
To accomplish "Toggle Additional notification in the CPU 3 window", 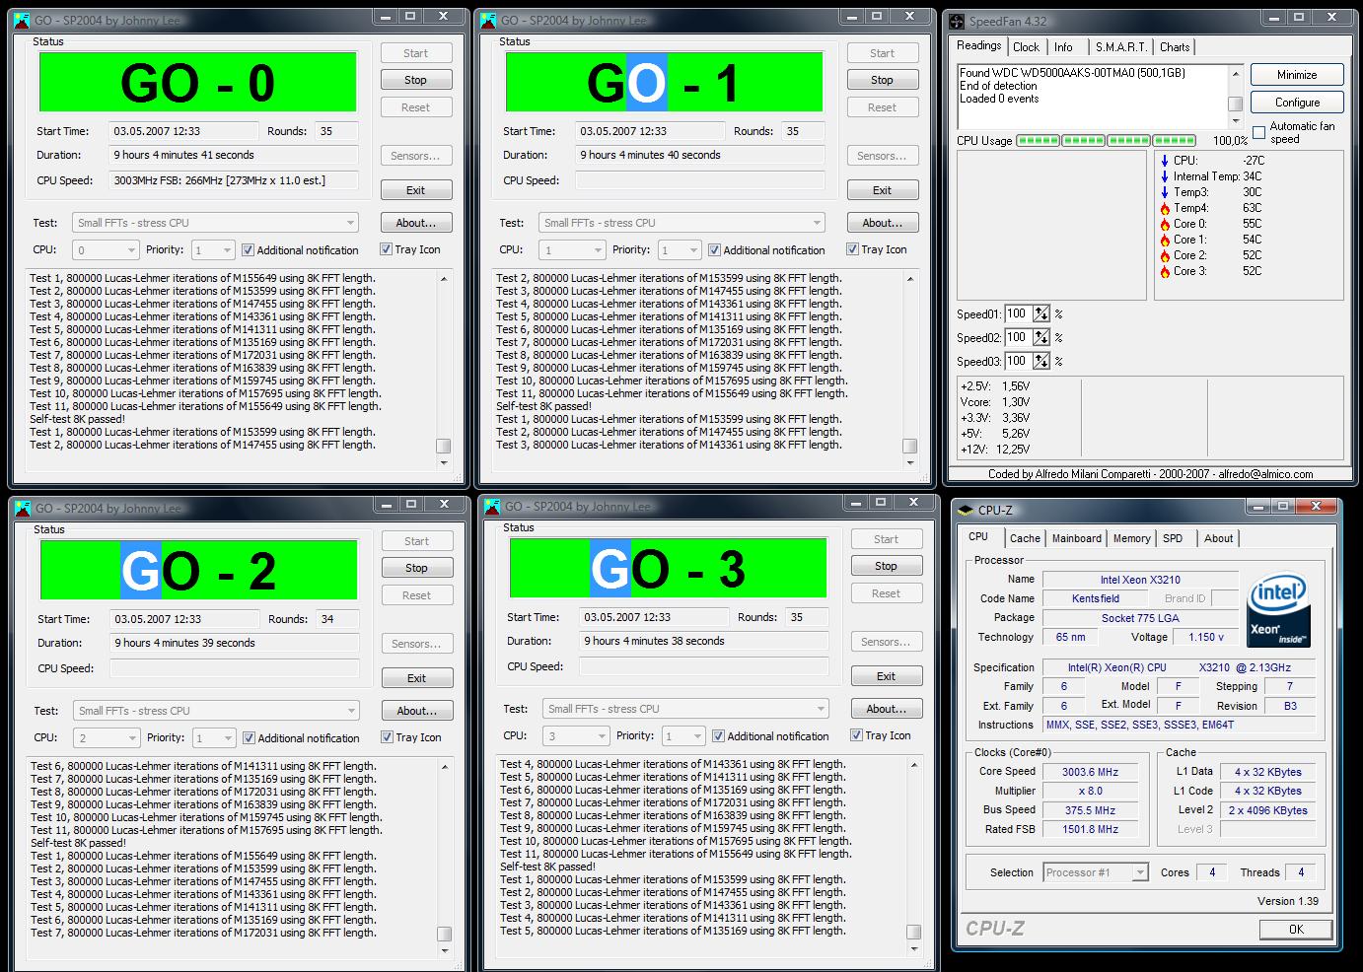I will tap(718, 736).
